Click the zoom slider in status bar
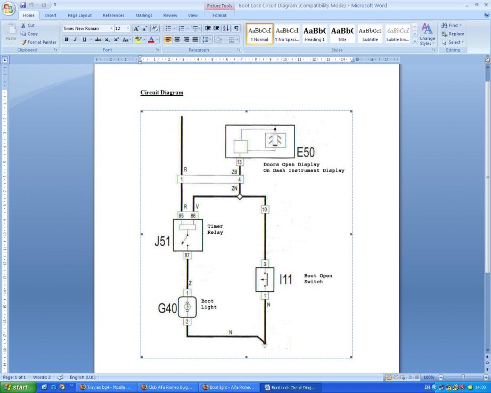Screen dimensions: 491x393 (463, 377)
